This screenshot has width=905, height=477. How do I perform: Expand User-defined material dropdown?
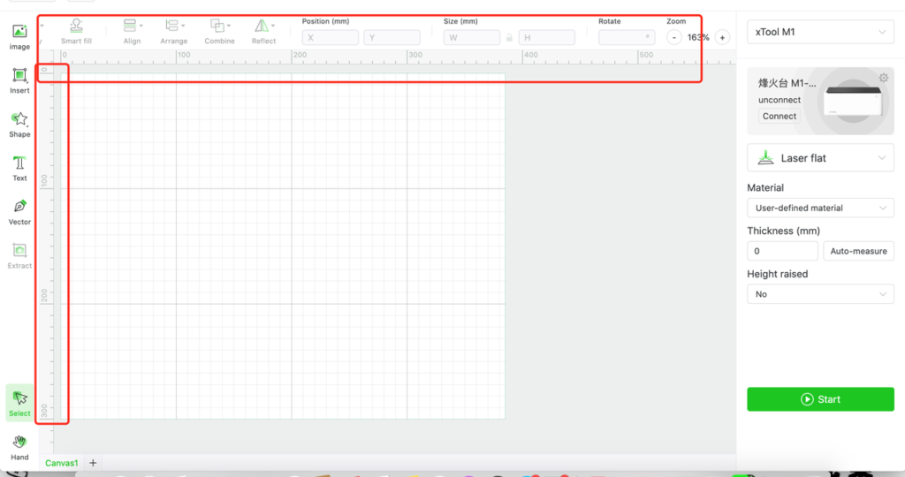[820, 208]
